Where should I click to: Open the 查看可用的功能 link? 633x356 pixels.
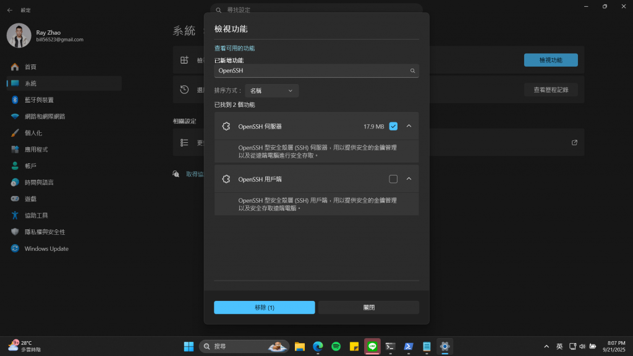[234, 48]
